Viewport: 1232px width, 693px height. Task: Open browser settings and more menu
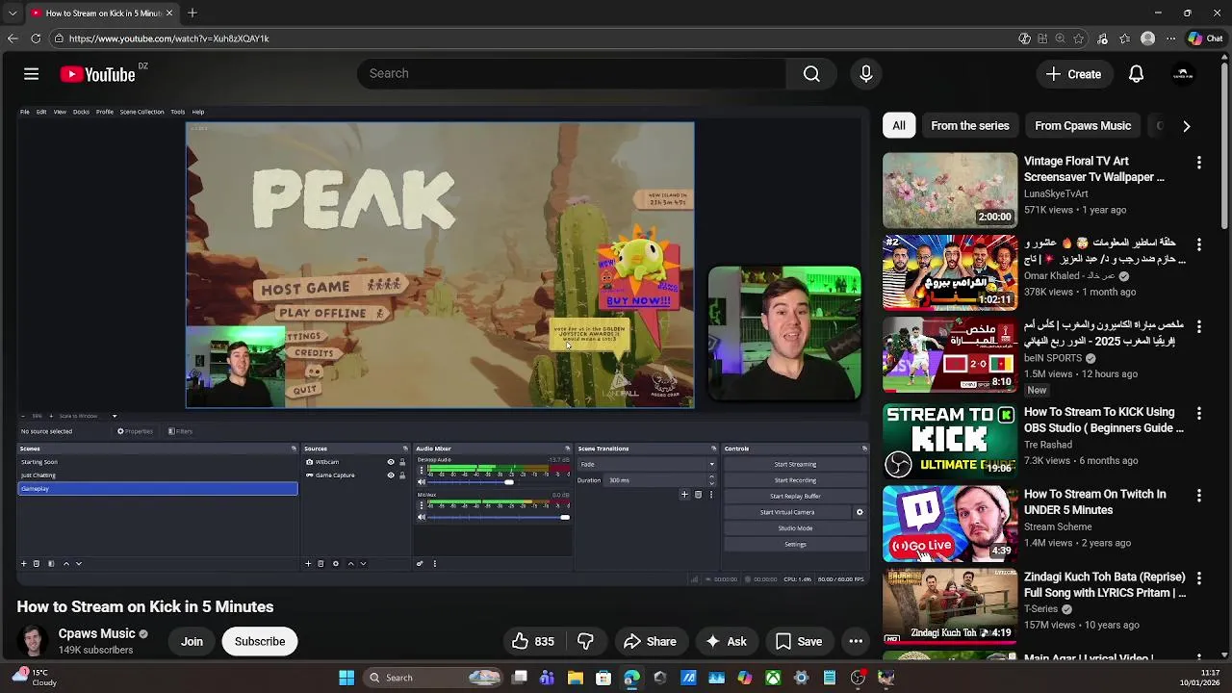coord(1170,38)
